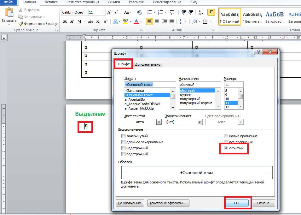This screenshot has height=215, width=301.
Task: Click the shading paint bucket icon
Action: [195, 21]
